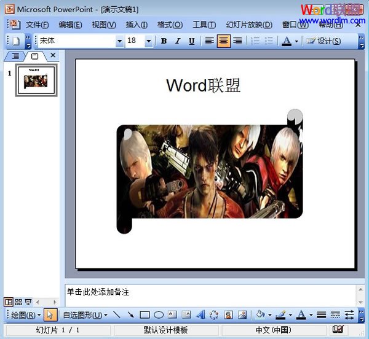Open the 幻灯片放映(D) menu
369x339 pixels.
pos(249,25)
